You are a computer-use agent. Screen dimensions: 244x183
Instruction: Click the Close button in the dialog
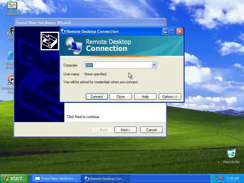pyautogui.click(x=120, y=97)
